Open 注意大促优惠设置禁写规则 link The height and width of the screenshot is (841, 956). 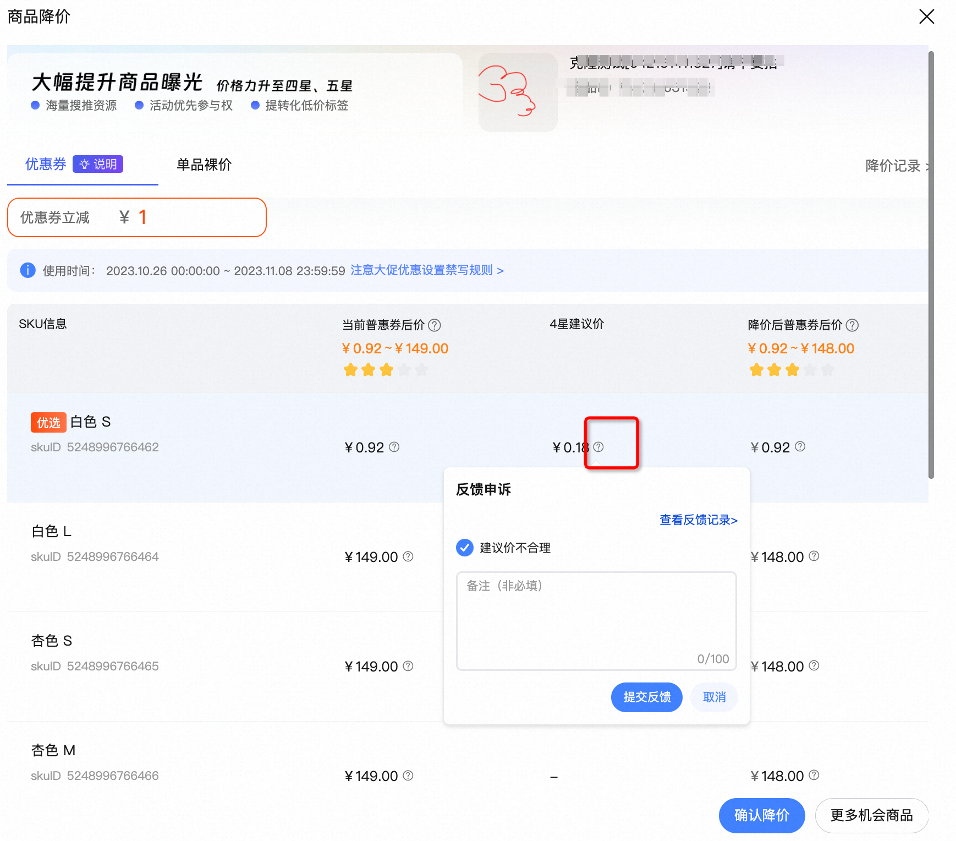427,270
